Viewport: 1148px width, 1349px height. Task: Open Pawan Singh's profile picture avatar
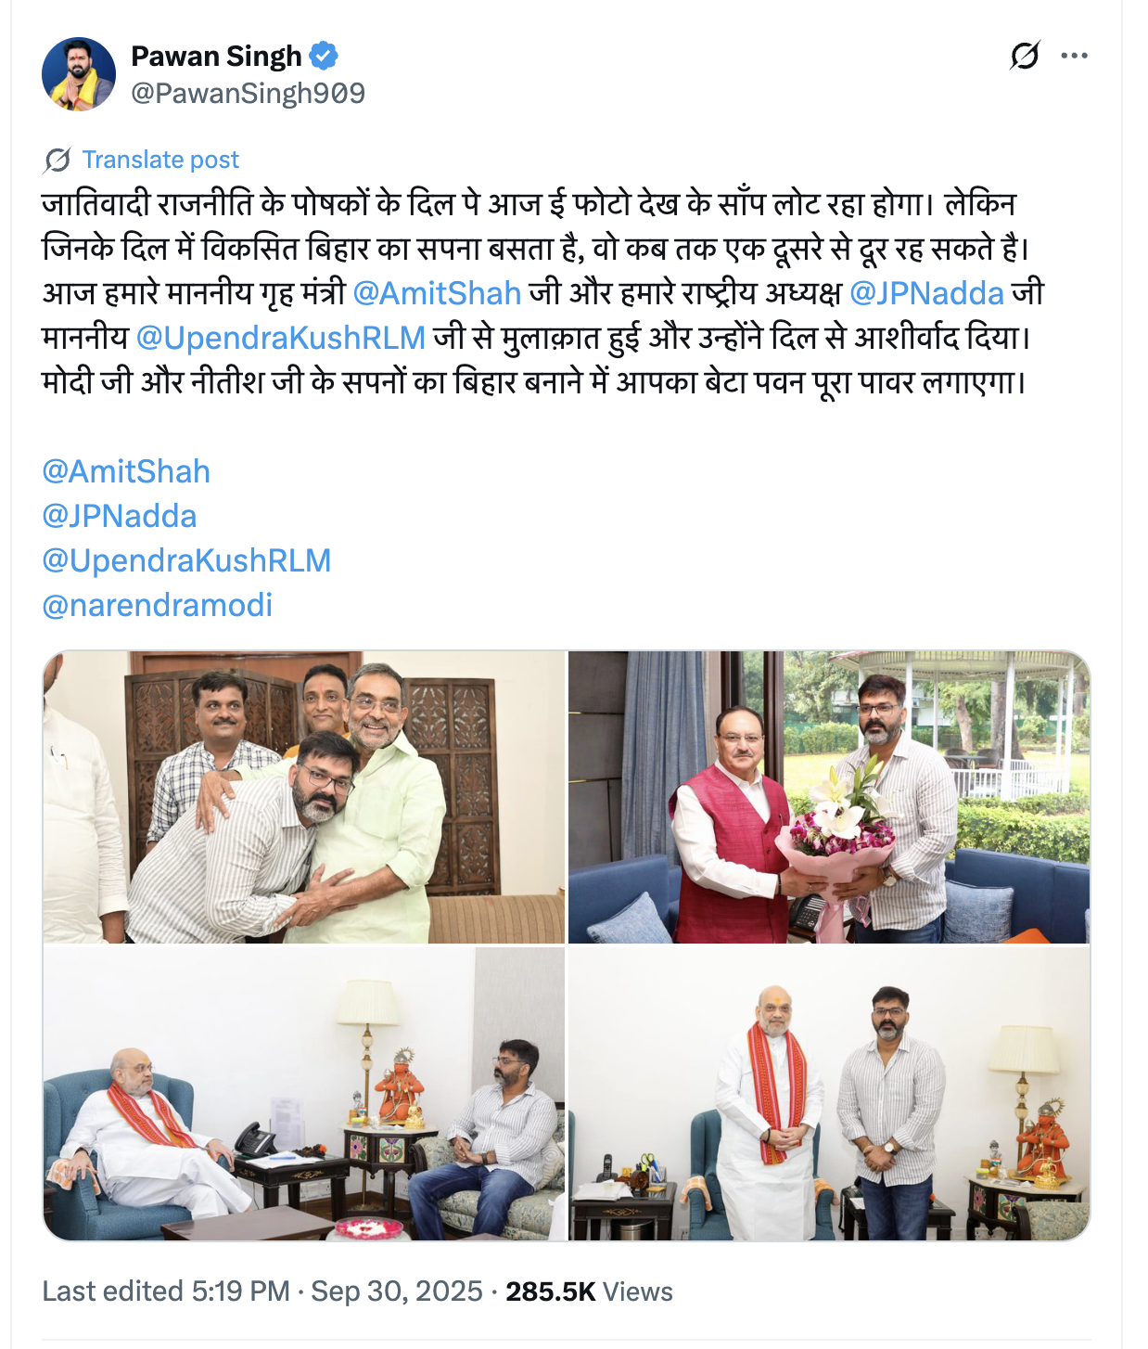coord(79,74)
